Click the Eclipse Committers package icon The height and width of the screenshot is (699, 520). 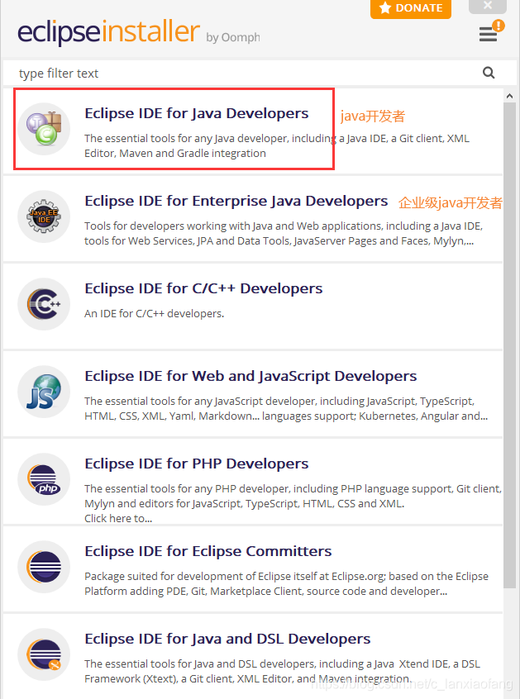pos(44,567)
